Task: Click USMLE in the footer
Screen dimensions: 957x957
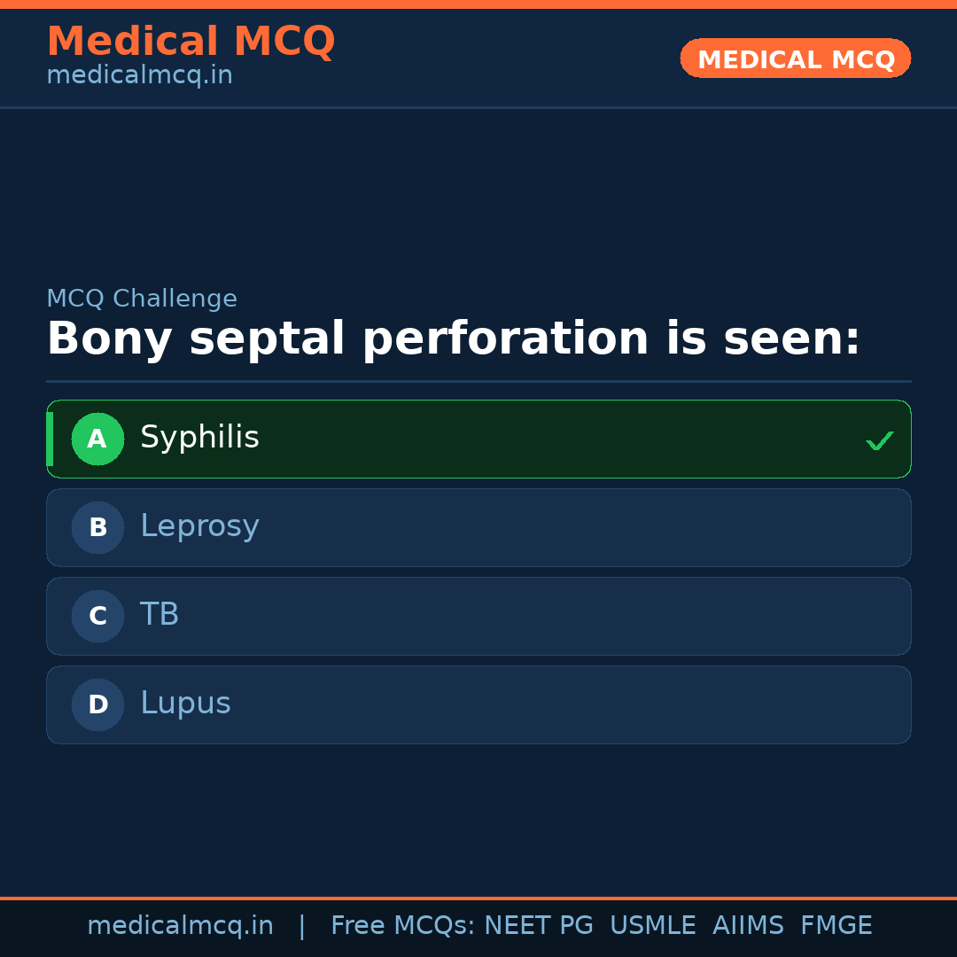Action: pos(652,926)
